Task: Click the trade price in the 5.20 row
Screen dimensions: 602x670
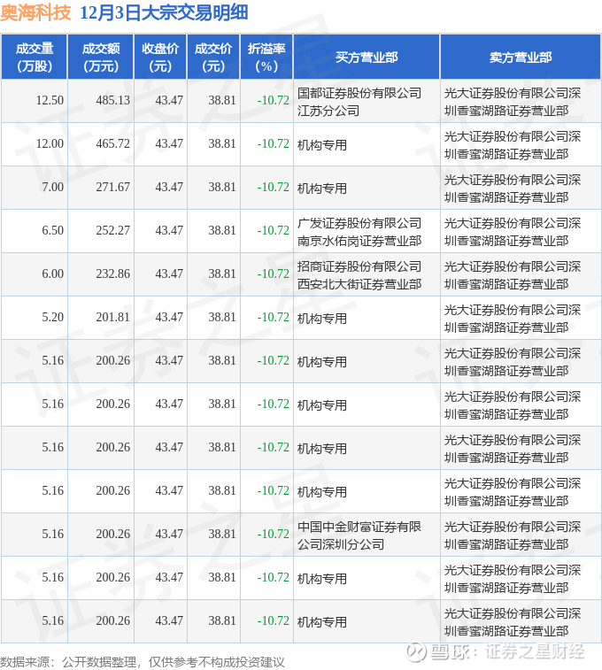Action: (221, 317)
